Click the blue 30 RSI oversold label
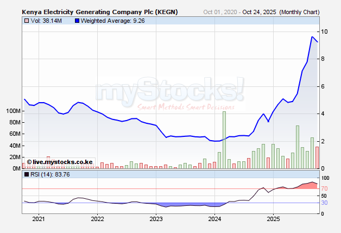 [x=324, y=203]
